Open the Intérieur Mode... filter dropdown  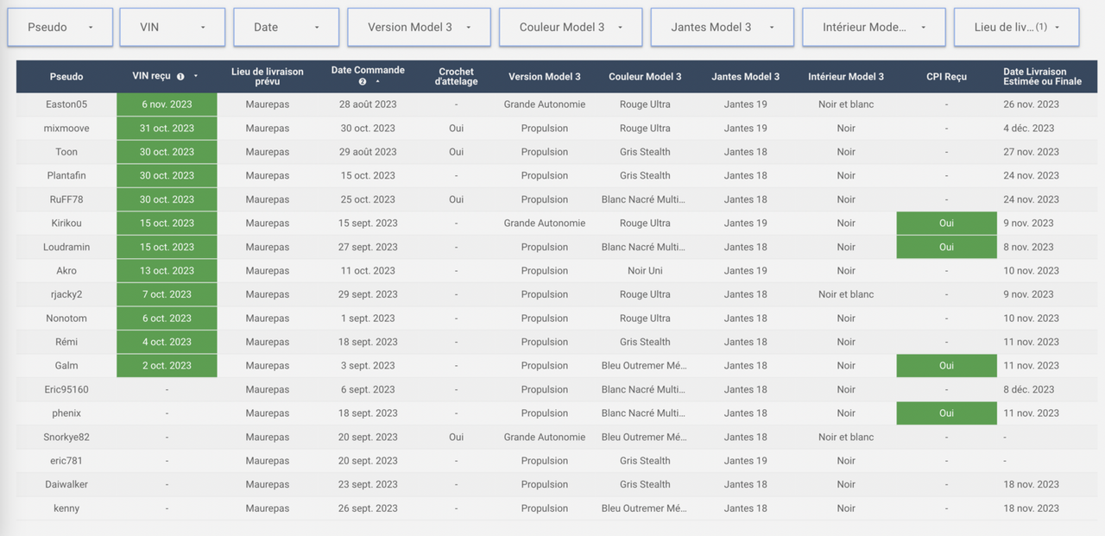click(874, 28)
